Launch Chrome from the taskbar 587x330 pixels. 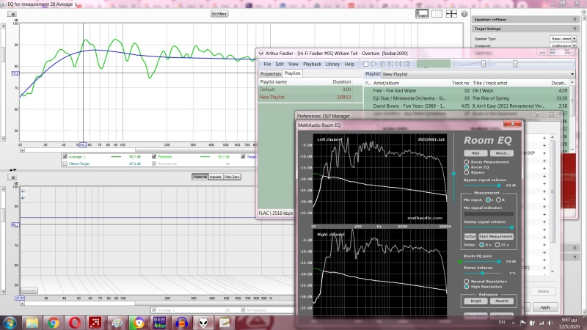pos(53,323)
